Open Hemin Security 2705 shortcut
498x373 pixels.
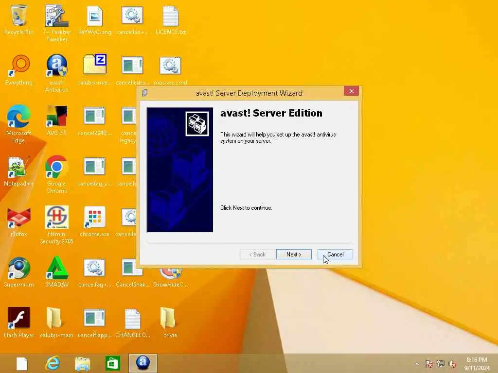(x=56, y=224)
